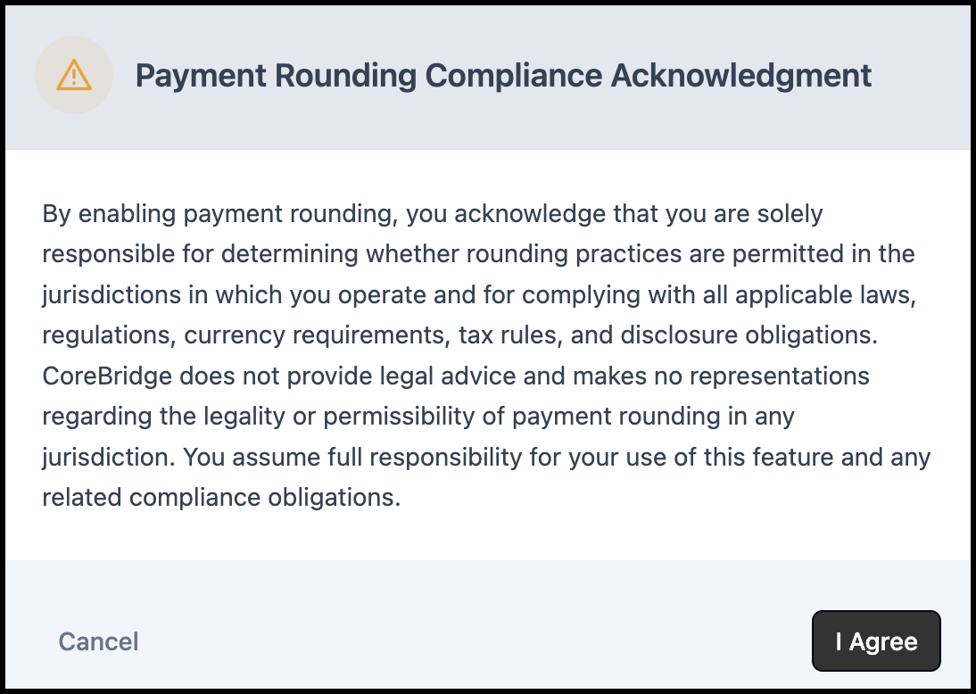The width and height of the screenshot is (976, 694).
Task: Click the word 'Acknowledgment' in the header
Action: 740,75
